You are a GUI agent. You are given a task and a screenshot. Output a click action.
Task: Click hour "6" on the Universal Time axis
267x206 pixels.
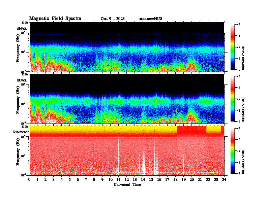coord(78,179)
